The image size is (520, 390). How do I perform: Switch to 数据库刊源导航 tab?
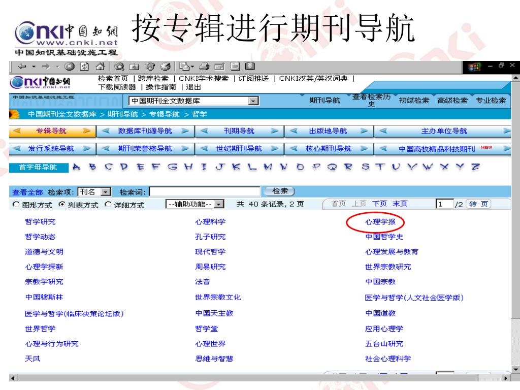pos(145,131)
